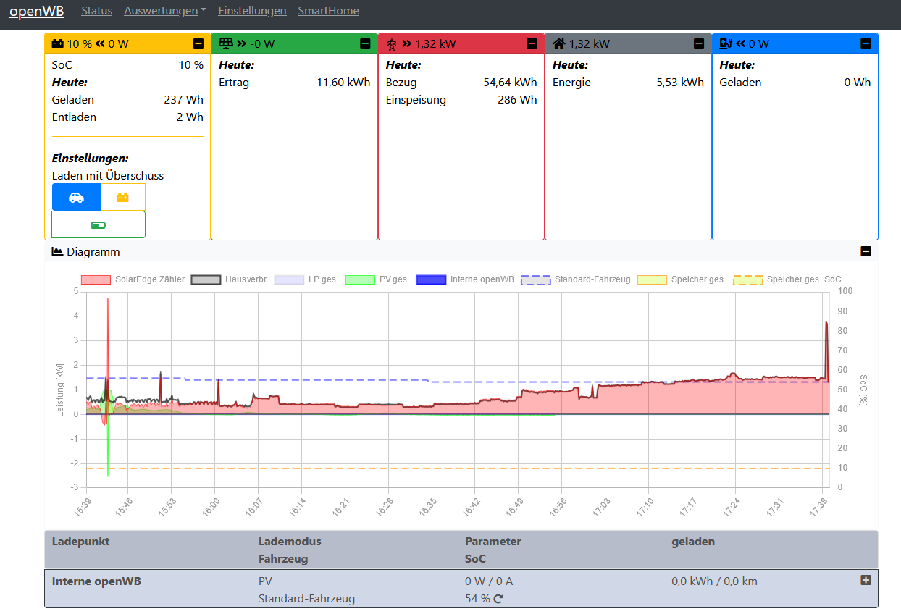Refresh the SoC value with the reload icon

pyautogui.click(x=498, y=599)
